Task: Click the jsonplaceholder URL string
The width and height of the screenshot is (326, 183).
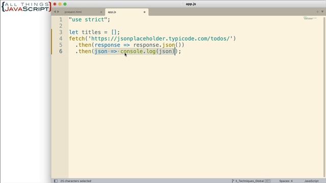Action: (160, 39)
